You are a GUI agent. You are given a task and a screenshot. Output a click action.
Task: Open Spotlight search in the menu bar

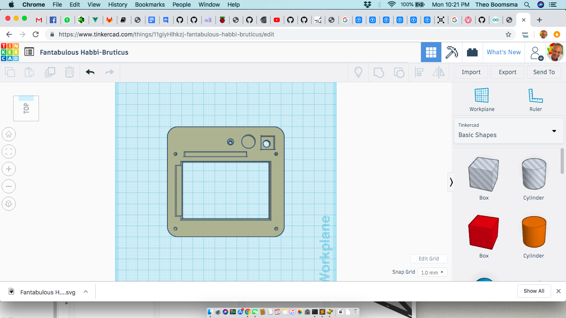tap(527, 5)
